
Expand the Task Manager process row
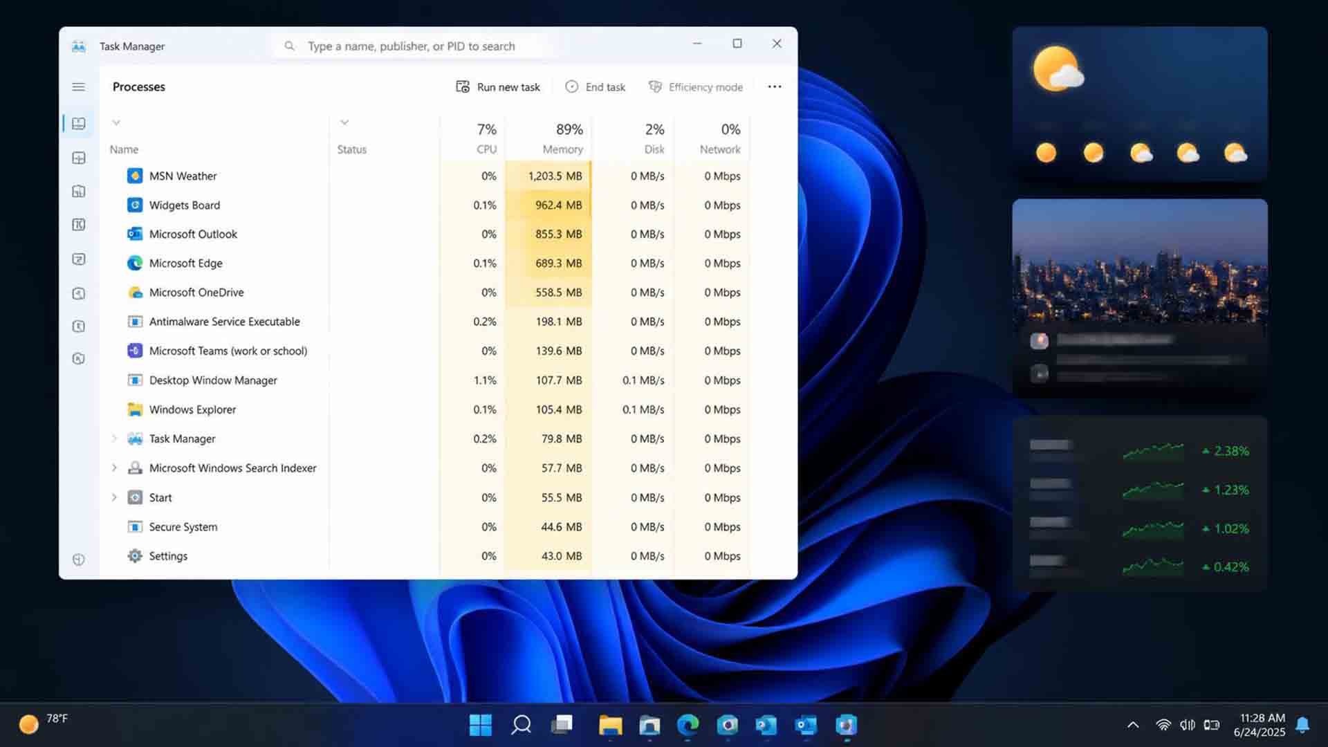coord(114,439)
